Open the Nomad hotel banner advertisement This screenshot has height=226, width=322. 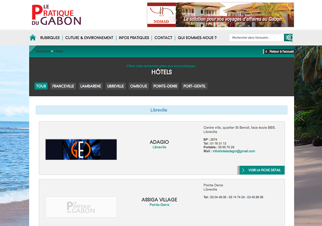click(220, 15)
